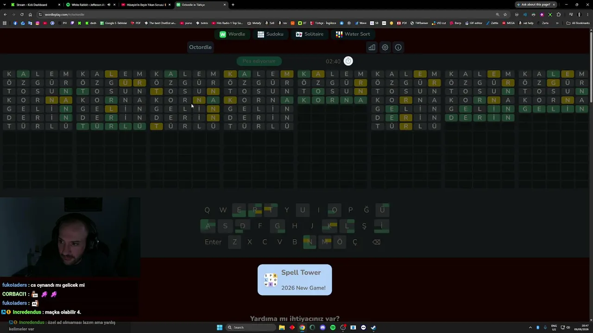The width and height of the screenshot is (593, 333).
Task: Click the 02:40 timer text
Action: (x=333, y=61)
